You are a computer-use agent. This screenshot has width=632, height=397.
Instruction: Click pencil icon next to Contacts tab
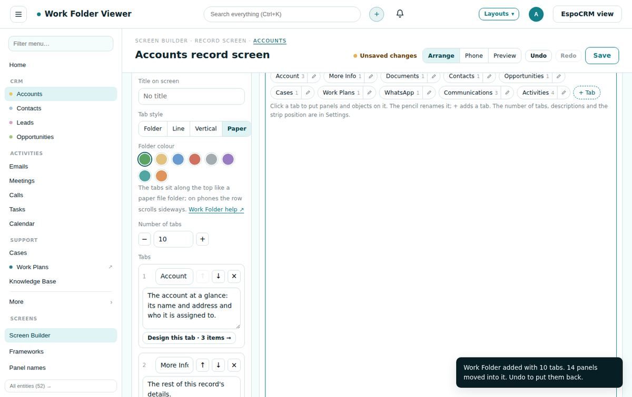(489, 76)
